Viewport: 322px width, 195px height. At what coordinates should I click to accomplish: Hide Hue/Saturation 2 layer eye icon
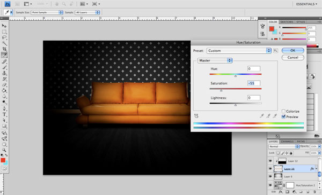(x=270, y=185)
